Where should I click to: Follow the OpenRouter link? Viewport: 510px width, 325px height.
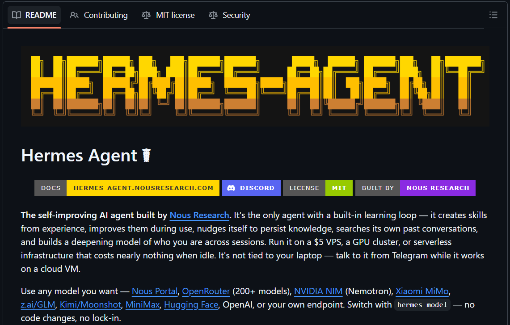point(206,291)
